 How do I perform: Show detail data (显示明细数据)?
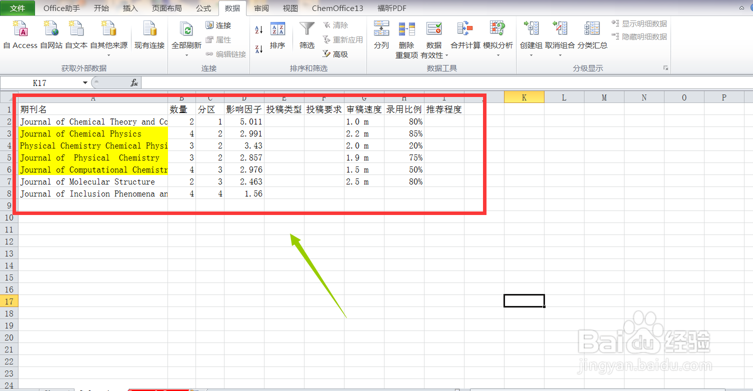coord(639,23)
